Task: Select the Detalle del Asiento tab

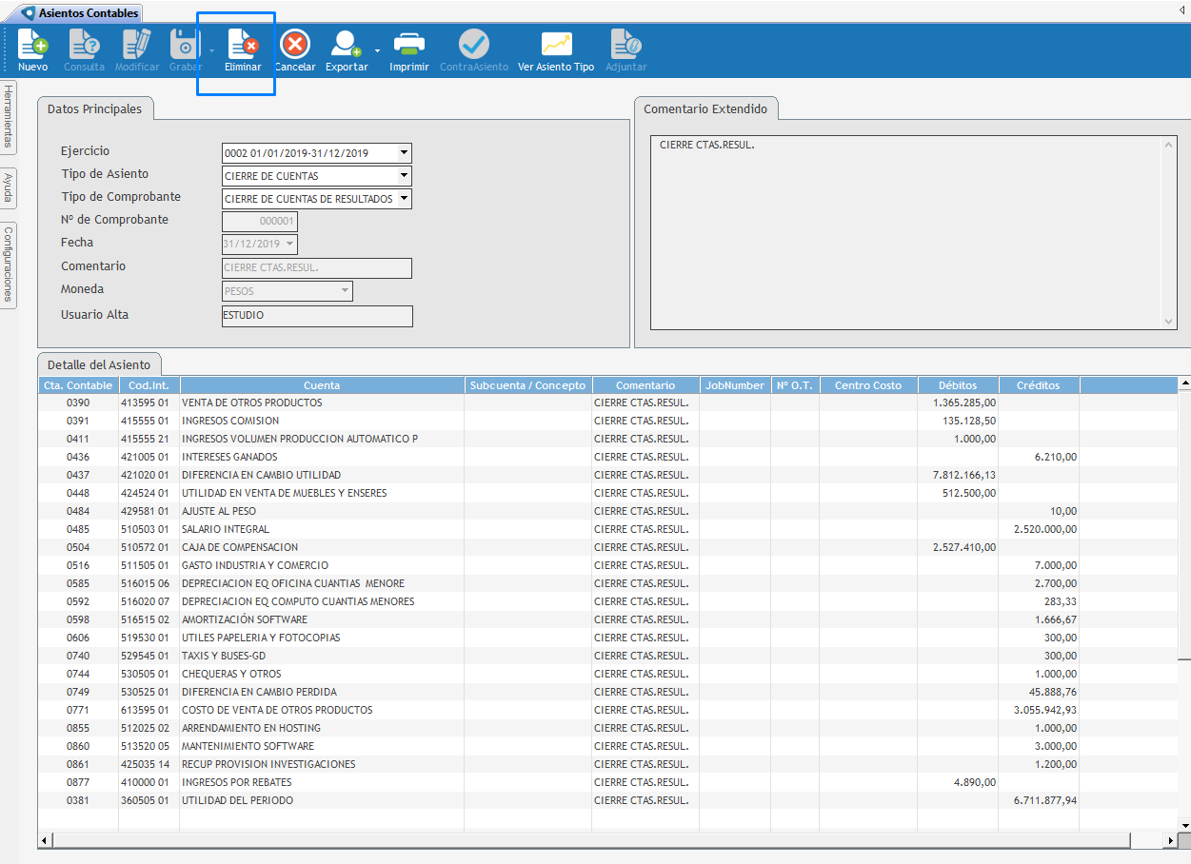Action: tap(99, 364)
